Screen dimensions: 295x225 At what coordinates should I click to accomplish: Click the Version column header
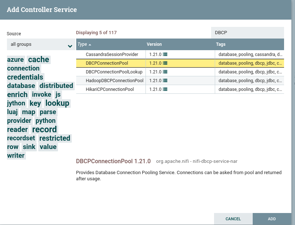coord(180,44)
